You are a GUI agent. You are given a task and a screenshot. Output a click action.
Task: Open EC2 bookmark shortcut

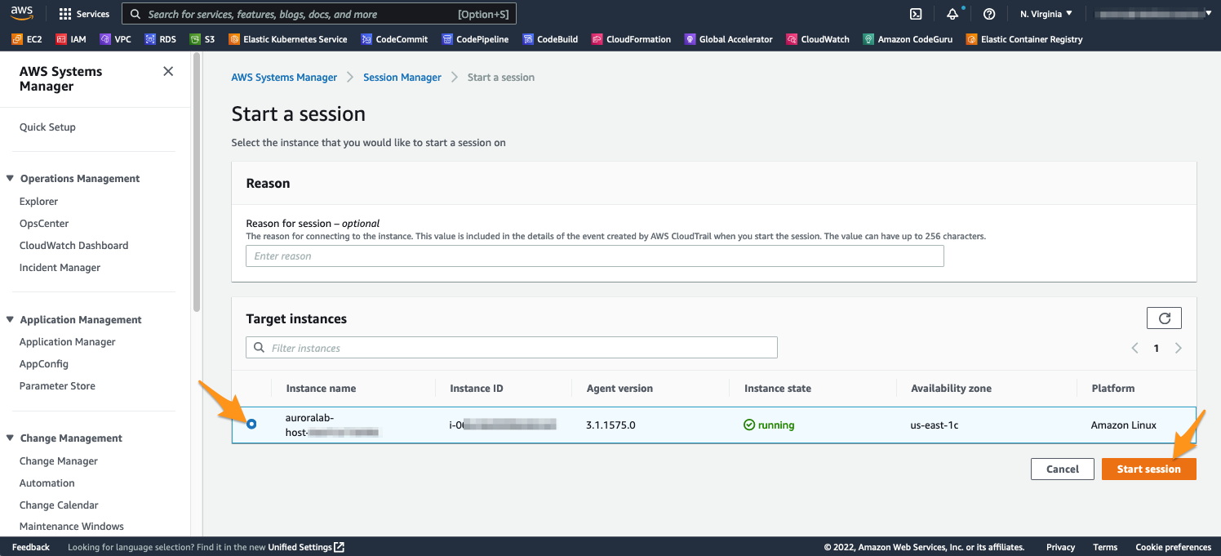[27, 39]
